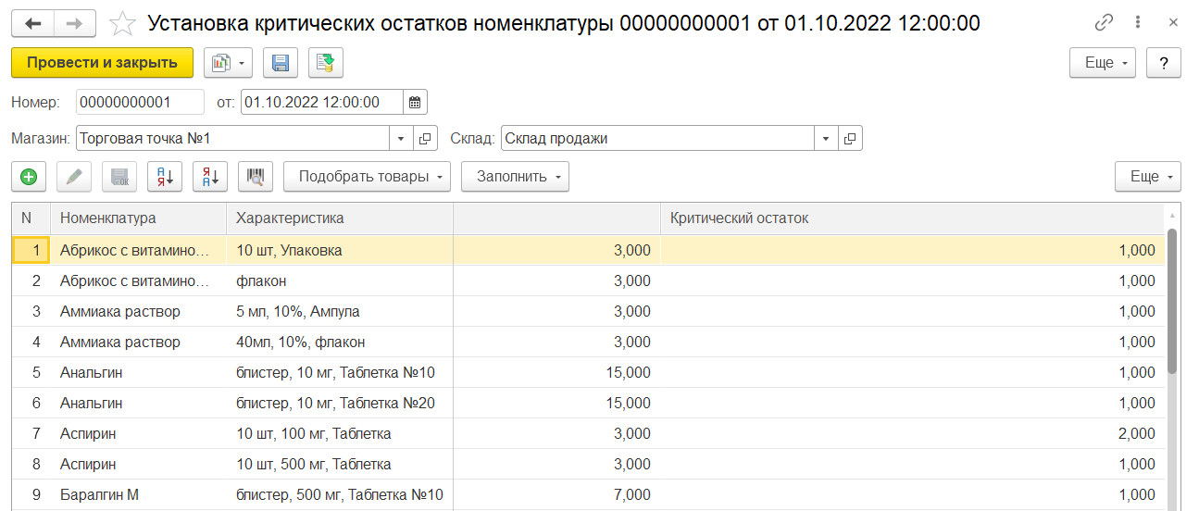1199x511 pixels.
Task: Click the green add row icon
Action: coord(29,177)
